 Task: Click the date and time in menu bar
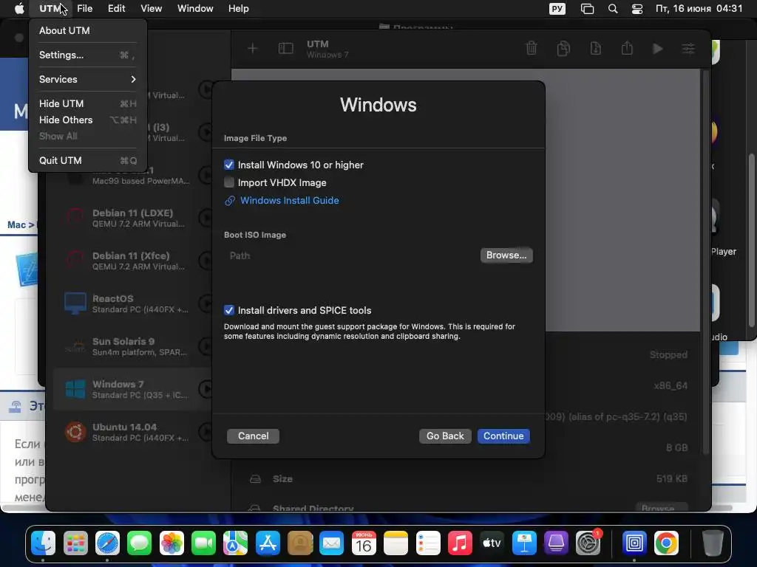click(699, 9)
